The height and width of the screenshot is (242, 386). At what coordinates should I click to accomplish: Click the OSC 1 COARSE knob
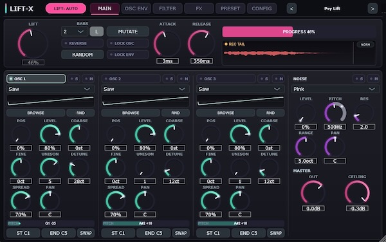(x=79, y=134)
